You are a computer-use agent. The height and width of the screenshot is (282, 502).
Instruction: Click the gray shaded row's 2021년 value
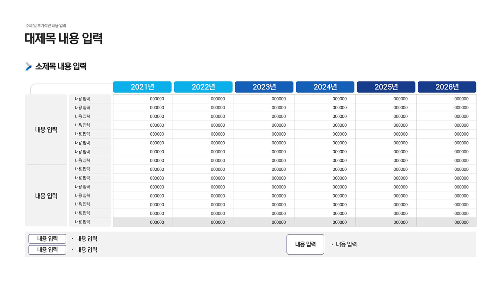pos(157,222)
